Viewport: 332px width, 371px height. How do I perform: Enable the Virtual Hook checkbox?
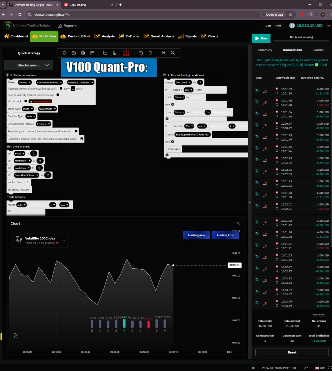(x=26, y=101)
